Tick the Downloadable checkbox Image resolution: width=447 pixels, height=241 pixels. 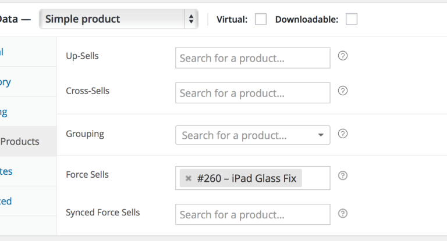[x=351, y=19]
